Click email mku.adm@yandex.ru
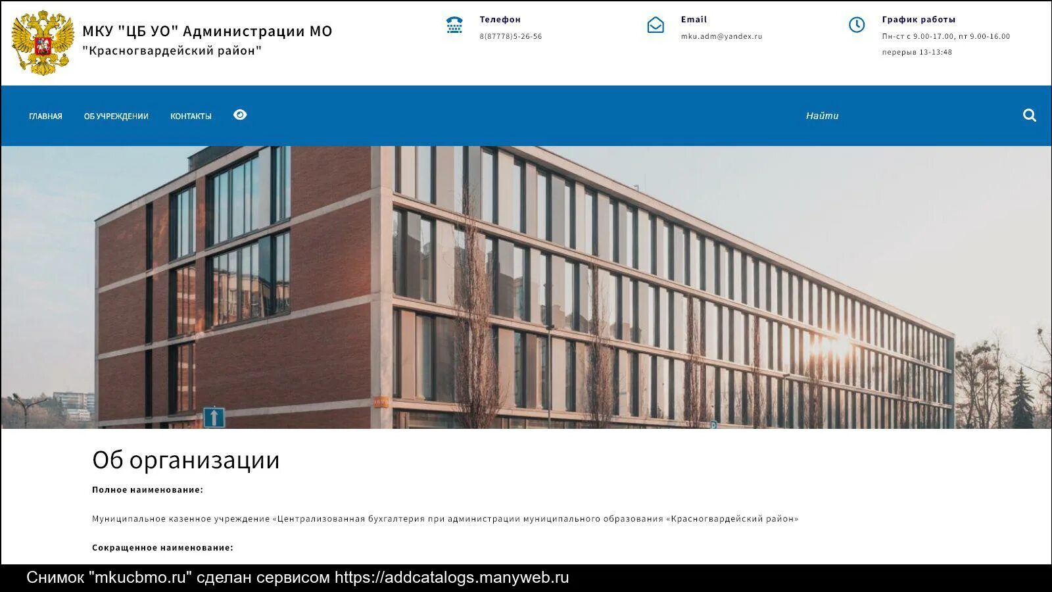Image resolution: width=1052 pixels, height=592 pixels. coord(721,37)
